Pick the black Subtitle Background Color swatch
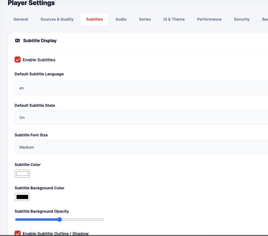This screenshot has width=268, height=236. point(22,197)
